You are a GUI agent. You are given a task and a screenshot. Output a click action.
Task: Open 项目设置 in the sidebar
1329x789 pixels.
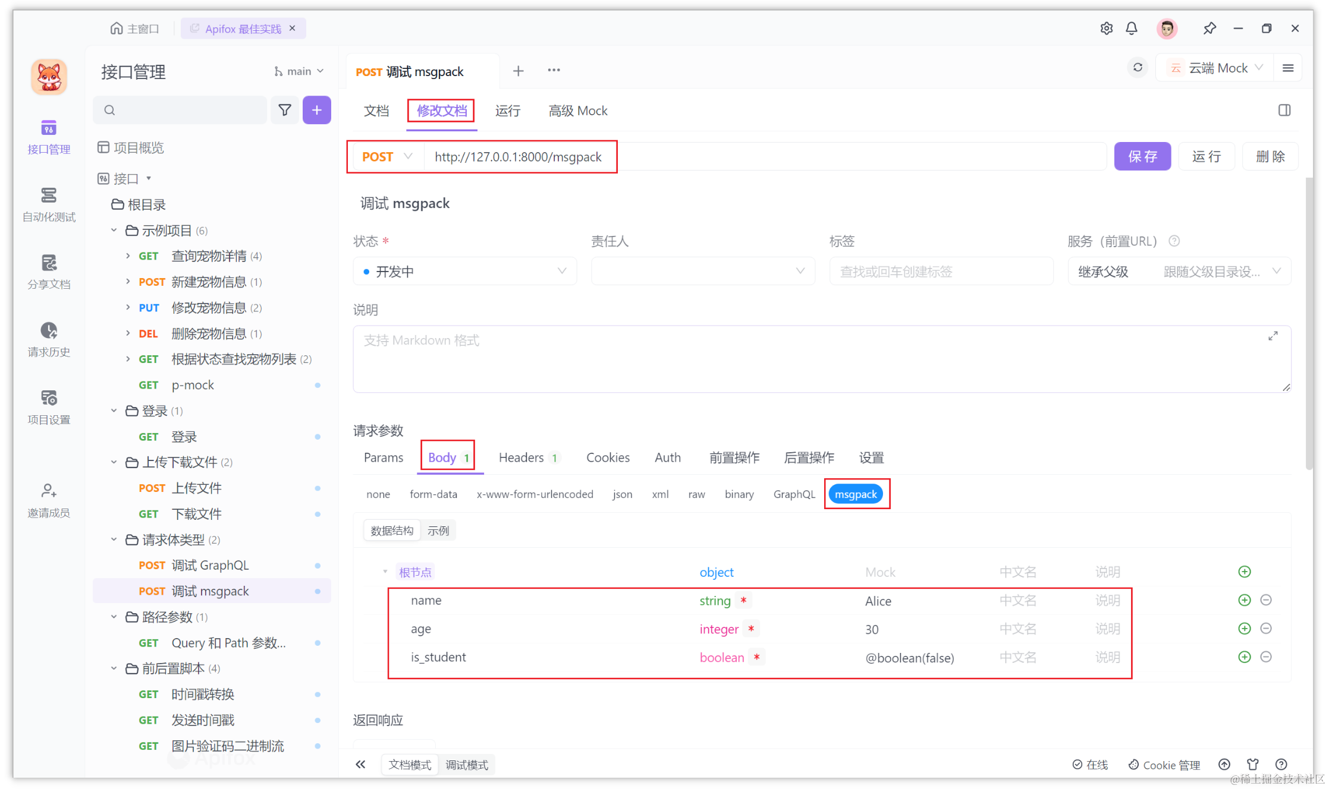(48, 407)
